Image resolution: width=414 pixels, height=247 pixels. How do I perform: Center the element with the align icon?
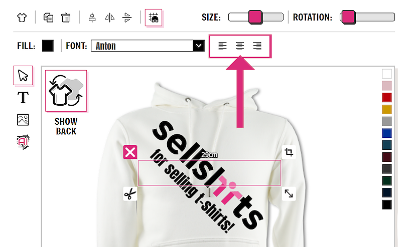tap(92, 18)
